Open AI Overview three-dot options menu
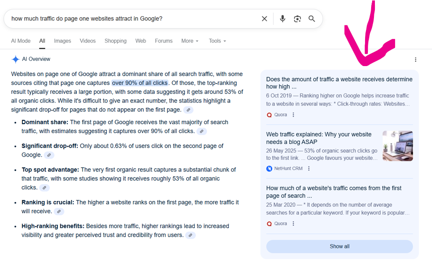432x261 pixels. point(416,60)
